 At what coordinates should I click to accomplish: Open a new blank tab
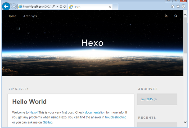coord(115,7)
